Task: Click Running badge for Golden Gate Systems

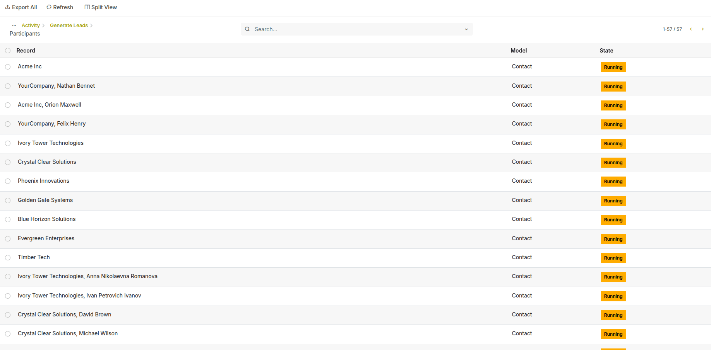Action: (613, 201)
